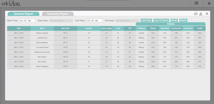Select the Session Report tab
Image resolution: width=214 pixels, height=104 pixels.
pos(23,14)
